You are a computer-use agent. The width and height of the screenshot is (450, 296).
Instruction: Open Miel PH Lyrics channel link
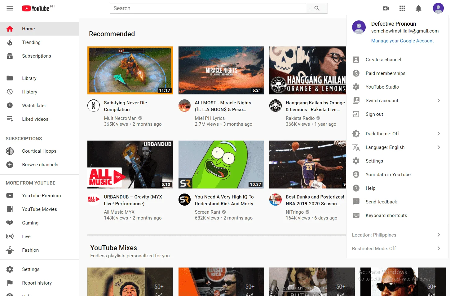[x=210, y=118]
